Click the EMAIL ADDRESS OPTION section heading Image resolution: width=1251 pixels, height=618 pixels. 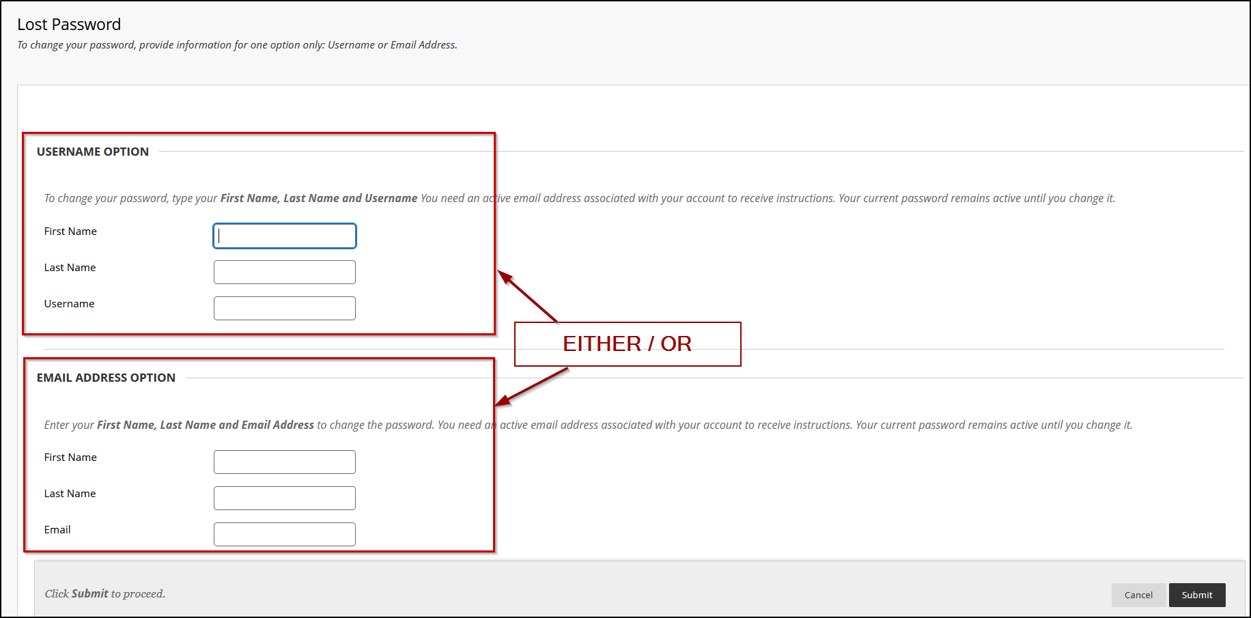tap(106, 378)
